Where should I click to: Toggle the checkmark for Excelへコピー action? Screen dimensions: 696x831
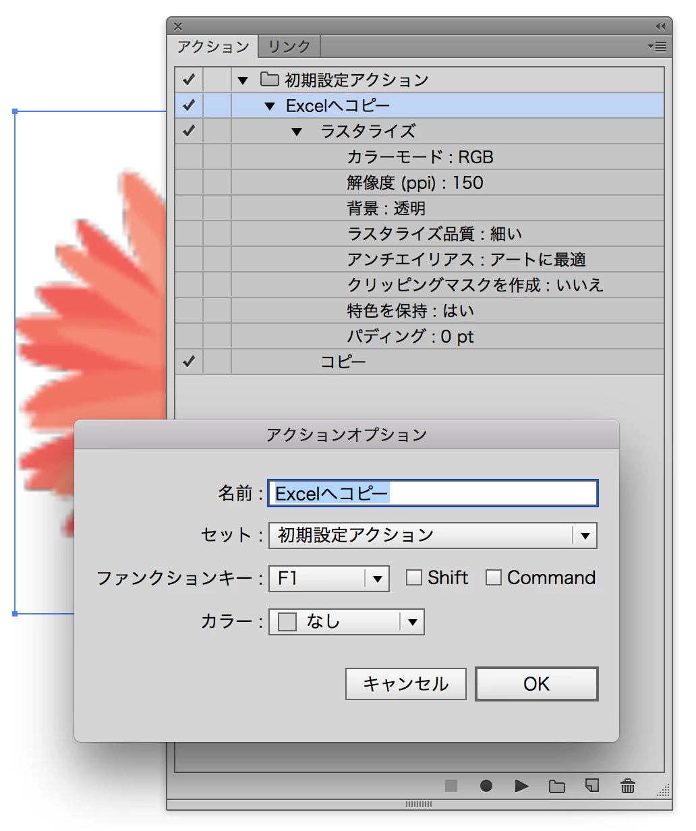[x=189, y=105]
